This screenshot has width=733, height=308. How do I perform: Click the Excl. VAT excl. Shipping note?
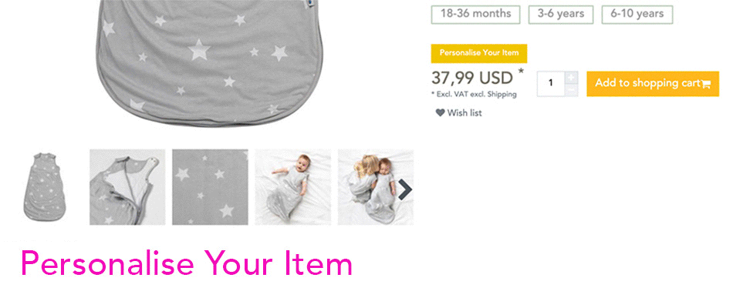tap(474, 94)
